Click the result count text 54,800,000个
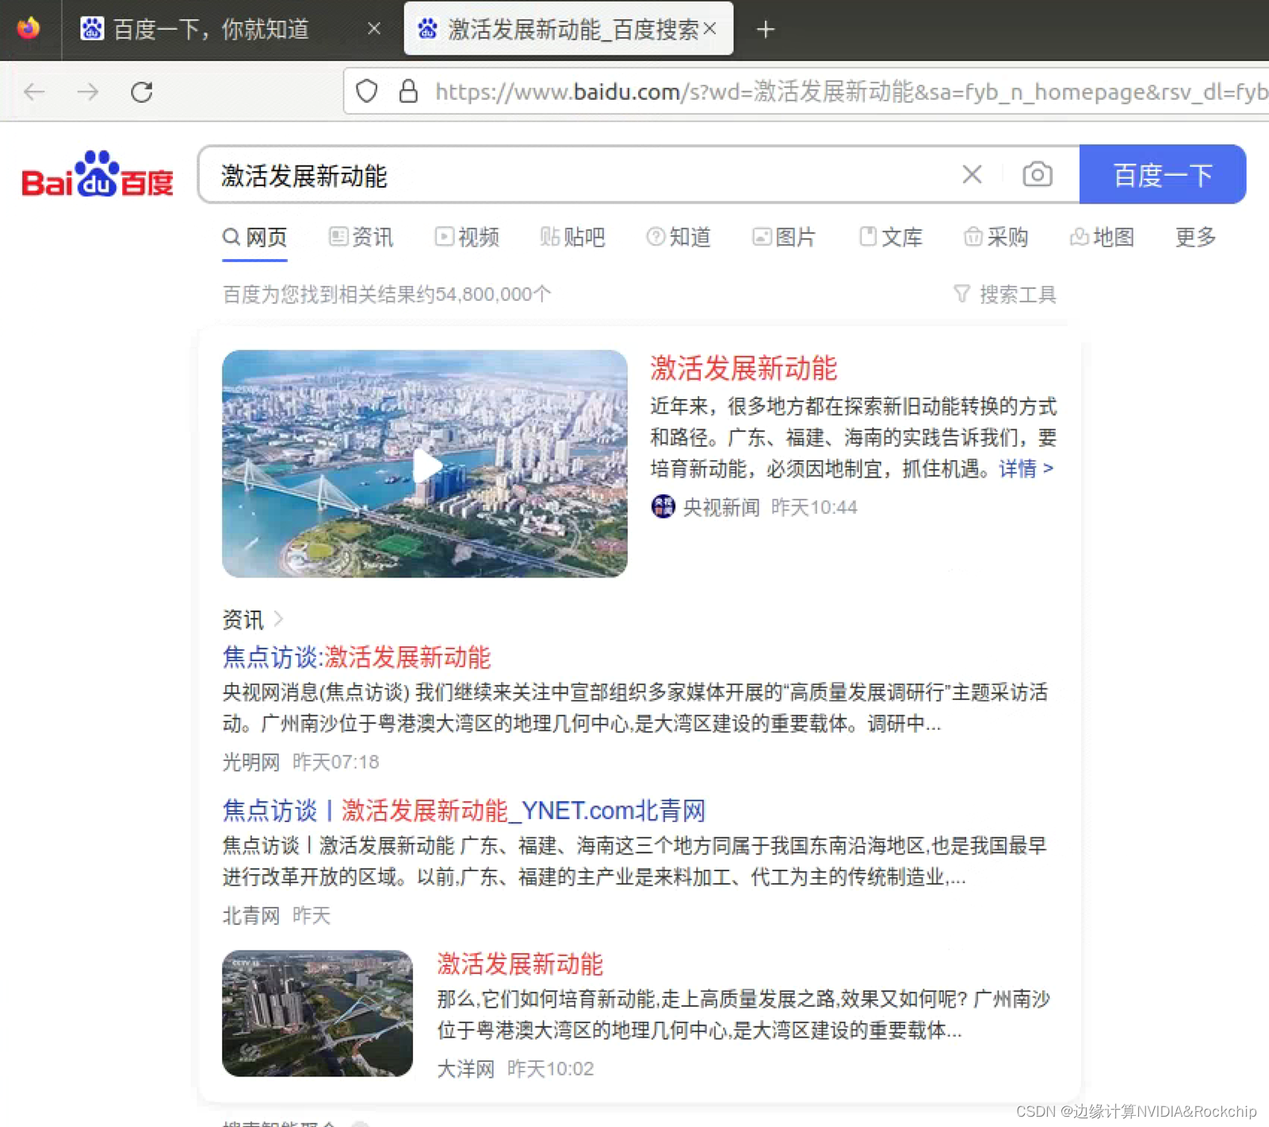The height and width of the screenshot is (1127, 1269). (x=493, y=295)
